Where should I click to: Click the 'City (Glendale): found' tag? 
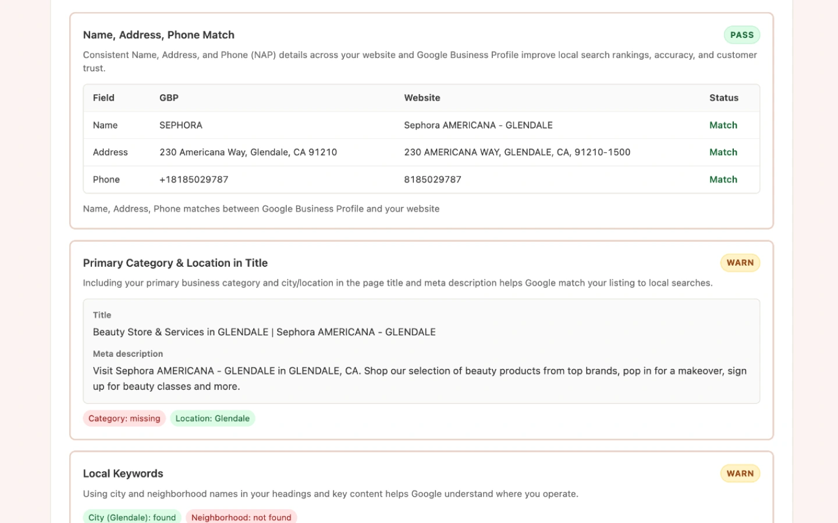pyautogui.click(x=132, y=517)
